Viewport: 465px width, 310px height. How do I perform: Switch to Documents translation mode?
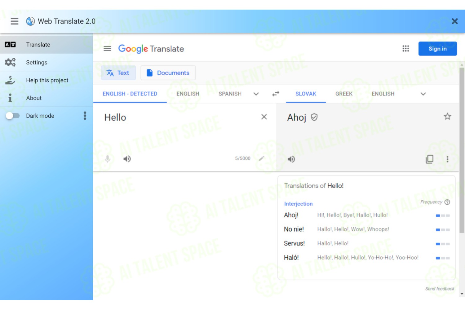point(168,73)
